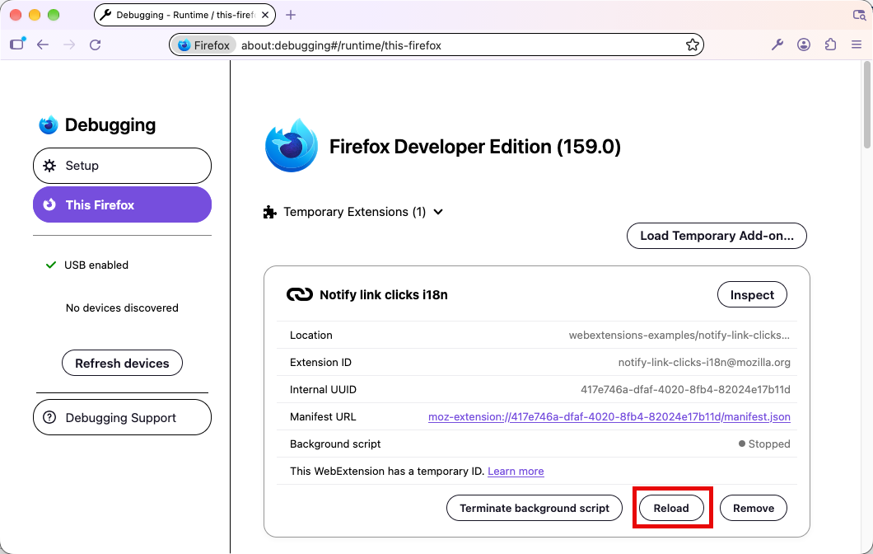873x554 pixels.
Task: Click the list all tabs icon
Action: coord(859,15)
